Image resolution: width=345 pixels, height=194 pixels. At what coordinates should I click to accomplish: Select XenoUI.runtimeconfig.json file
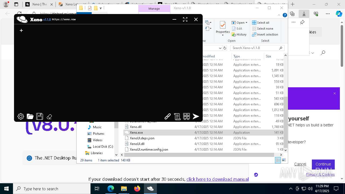[203, 149]
